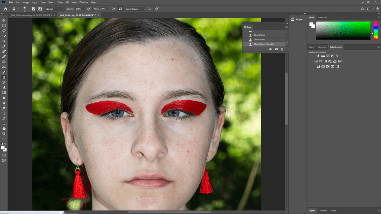Open the Sample dropdown showing Current Layer
The image size is (381, 214).
[x=135, y=9]
